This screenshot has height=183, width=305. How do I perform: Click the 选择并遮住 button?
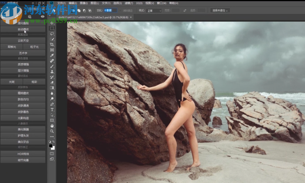(220, 11)
